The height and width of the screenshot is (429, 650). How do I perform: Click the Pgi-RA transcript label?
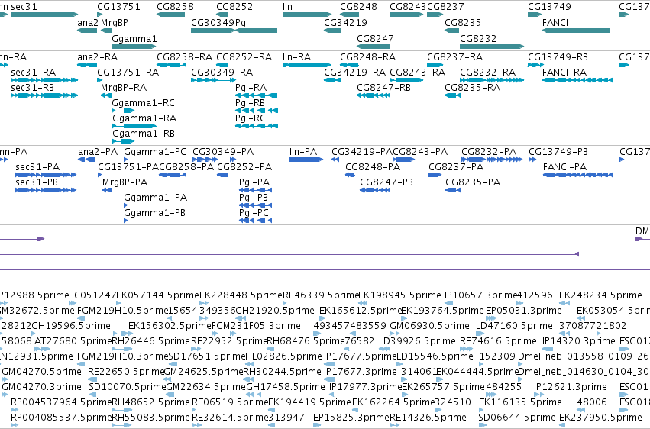click(251, 88)
